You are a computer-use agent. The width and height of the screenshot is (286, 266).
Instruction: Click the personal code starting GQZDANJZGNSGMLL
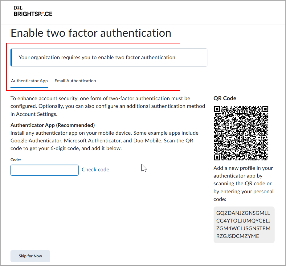click(244, 225)
